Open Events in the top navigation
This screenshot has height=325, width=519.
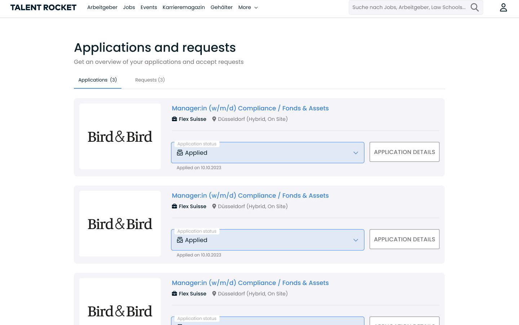149,7
